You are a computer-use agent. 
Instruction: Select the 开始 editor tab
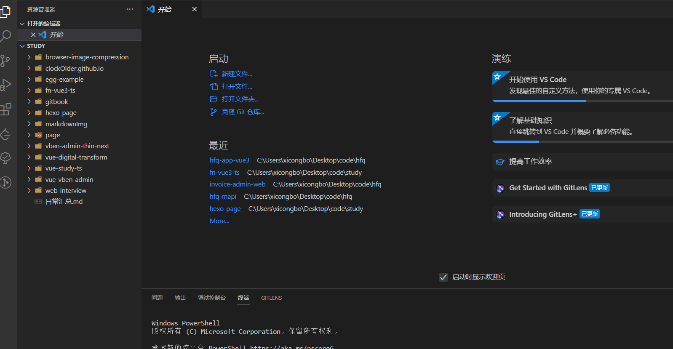point(172,9)
